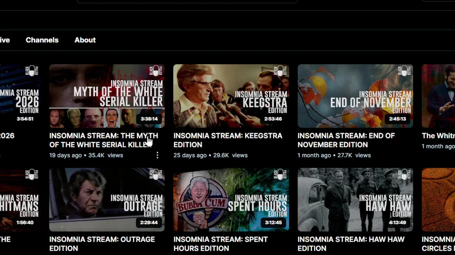This screenshot has width=455, height=255.
Task: Click '19 days ago • 35.4K views' text
Action: click(86, 155)
